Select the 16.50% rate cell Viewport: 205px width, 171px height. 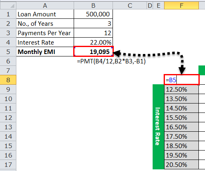[182, 127]
